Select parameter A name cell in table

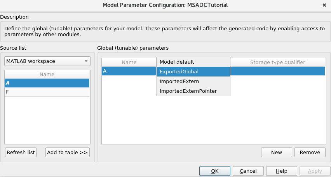point(129,71)
